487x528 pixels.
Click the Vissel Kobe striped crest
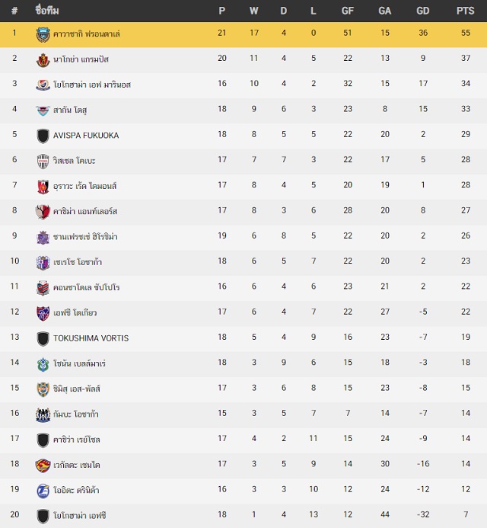click(x=43, y=162)
